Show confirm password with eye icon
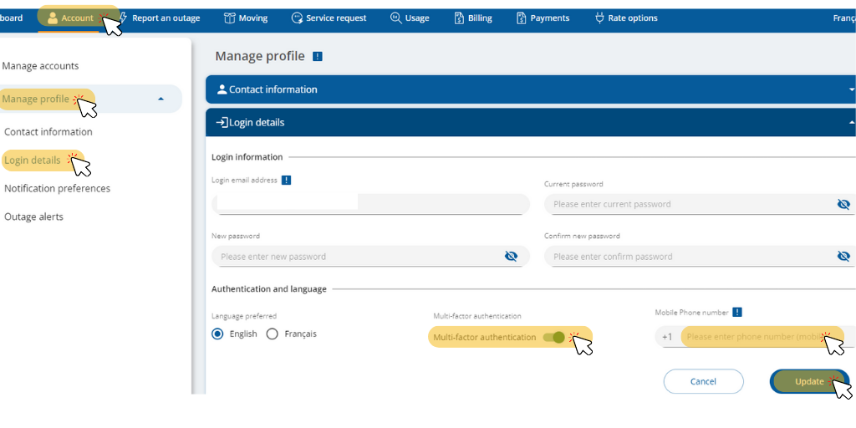This screenshot has height=428, width=856. [x=843, y=257]
